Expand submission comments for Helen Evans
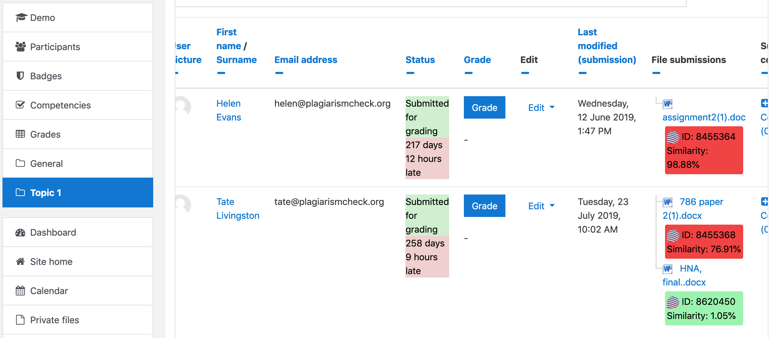Image resolution: width=769 pixels, height=338 pixels. click(765, 104)
